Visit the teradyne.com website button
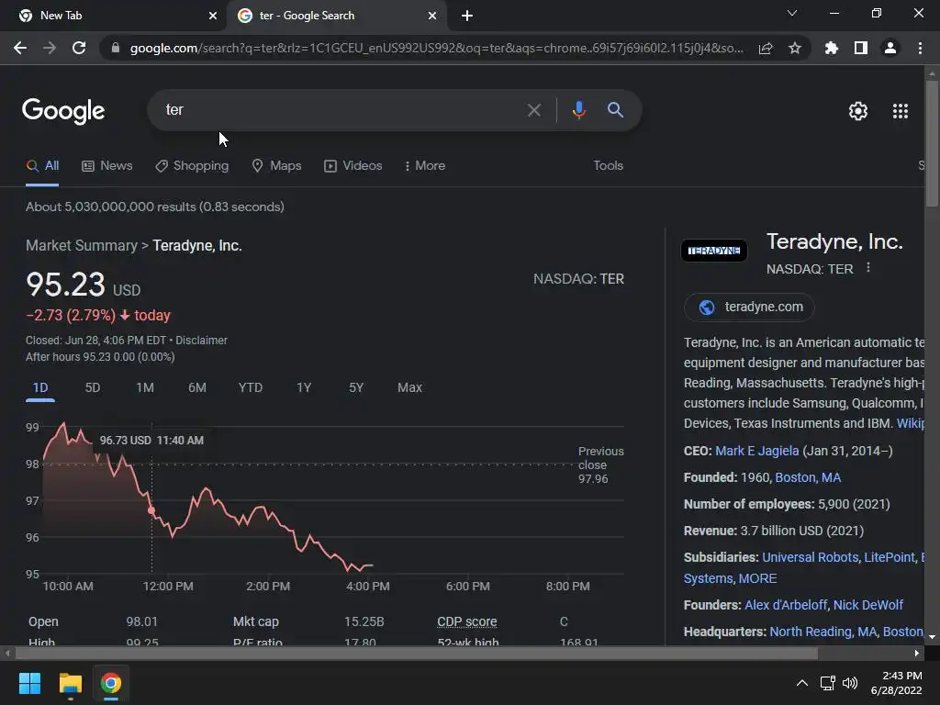940x705 pixels. [x=749, y=307]
